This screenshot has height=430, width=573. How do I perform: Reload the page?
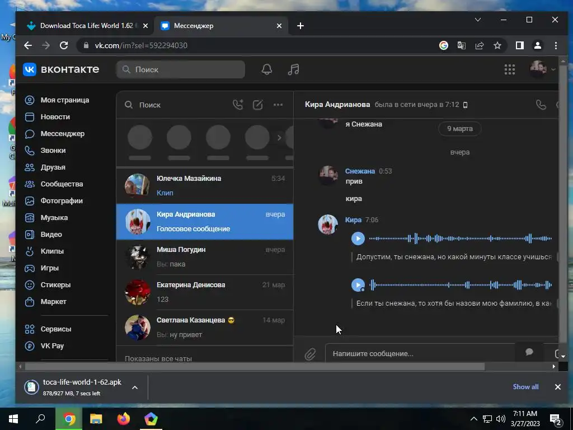coord(64,45)
